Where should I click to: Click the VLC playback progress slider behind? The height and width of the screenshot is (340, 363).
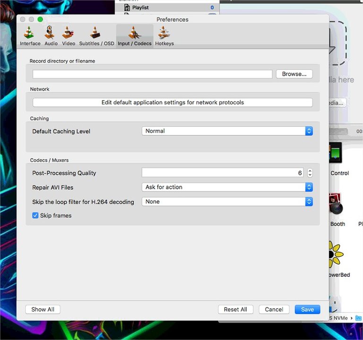[x=338, y=131]
